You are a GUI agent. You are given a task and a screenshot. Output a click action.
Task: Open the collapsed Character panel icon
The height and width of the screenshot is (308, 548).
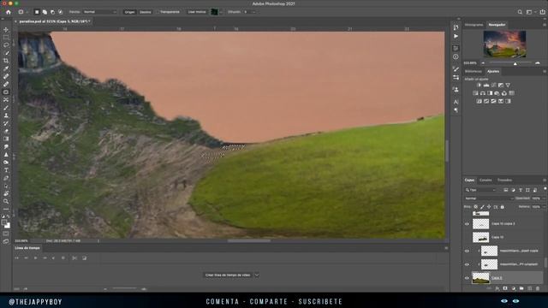pos(456,102)
